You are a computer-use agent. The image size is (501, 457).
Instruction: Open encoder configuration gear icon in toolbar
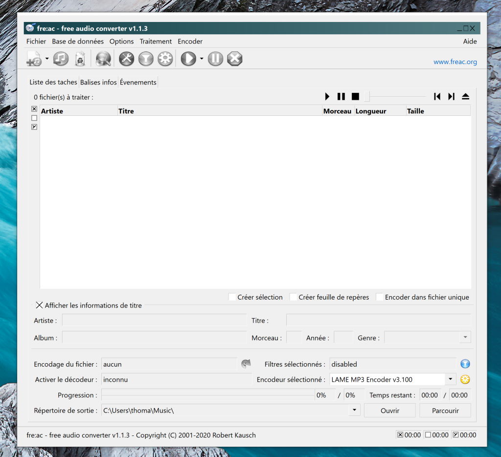tap(165, 59)
